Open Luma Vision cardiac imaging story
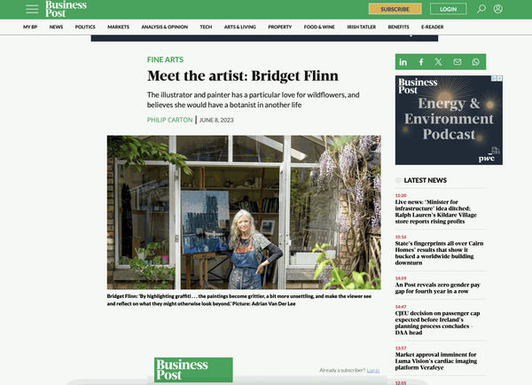532x385 pixels. [436, 361]
